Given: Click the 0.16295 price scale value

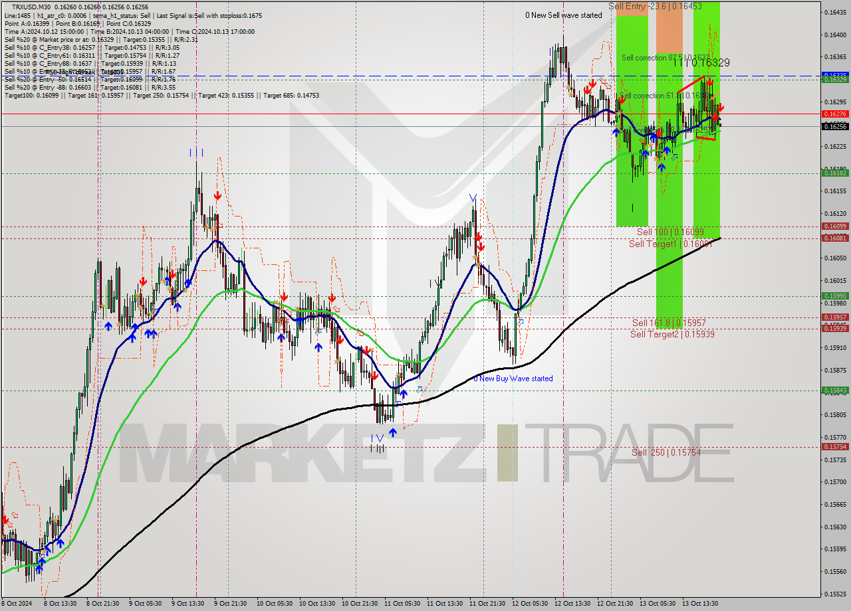Looking at the screenshot, I should [835, 102].
